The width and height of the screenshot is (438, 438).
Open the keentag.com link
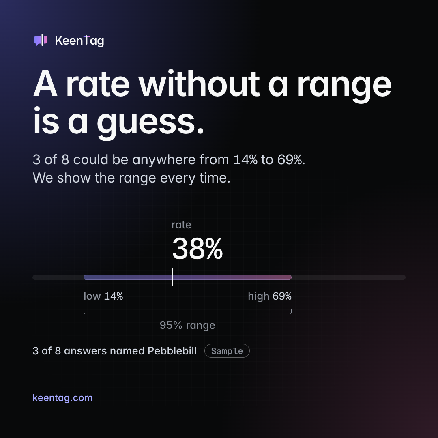(x=62, y=397)
